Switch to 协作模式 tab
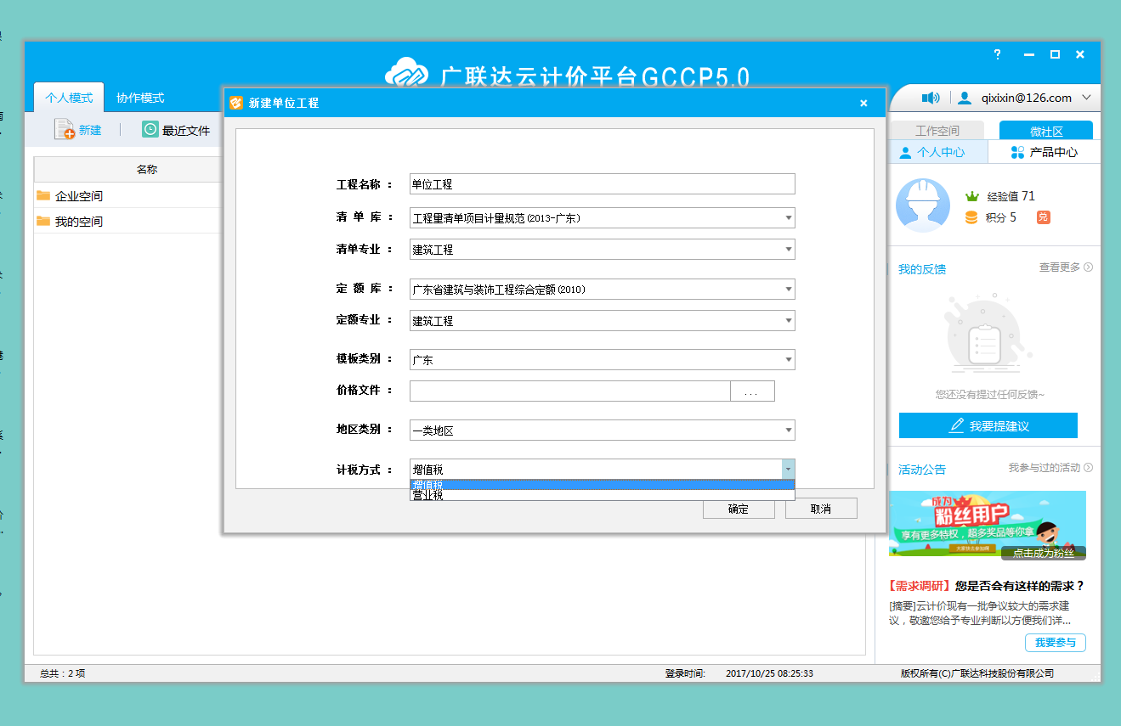1121x726 pixels. [140, 98]
